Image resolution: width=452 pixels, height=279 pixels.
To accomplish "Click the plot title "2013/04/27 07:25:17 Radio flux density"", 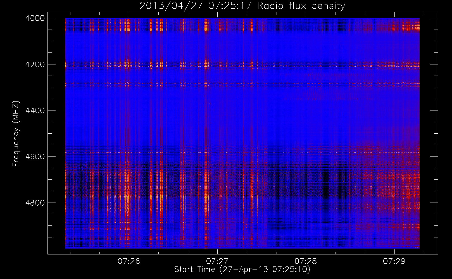I will click(242, 6).
